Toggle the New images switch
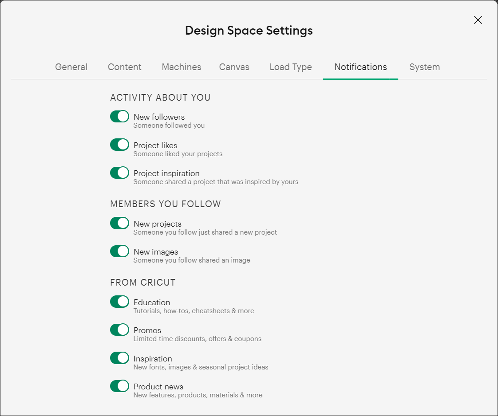Screen dimensions: 498x416 (x=119, y=251)
